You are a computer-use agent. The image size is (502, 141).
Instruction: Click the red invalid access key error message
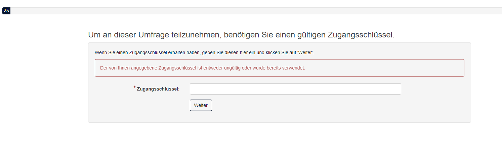203,68
